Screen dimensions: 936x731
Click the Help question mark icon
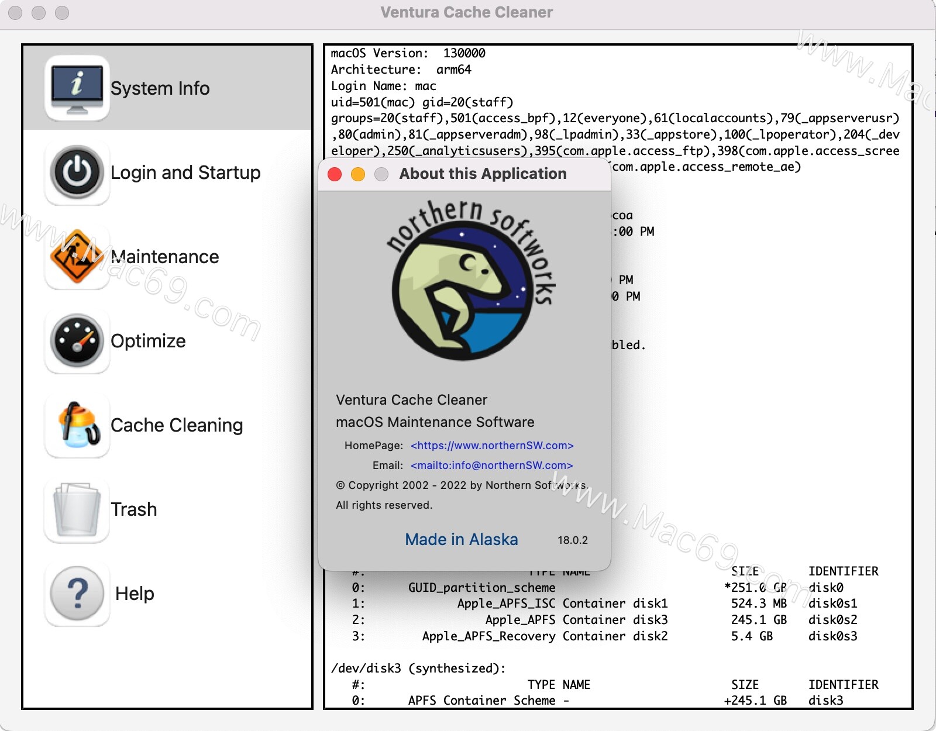click(77, 594)
